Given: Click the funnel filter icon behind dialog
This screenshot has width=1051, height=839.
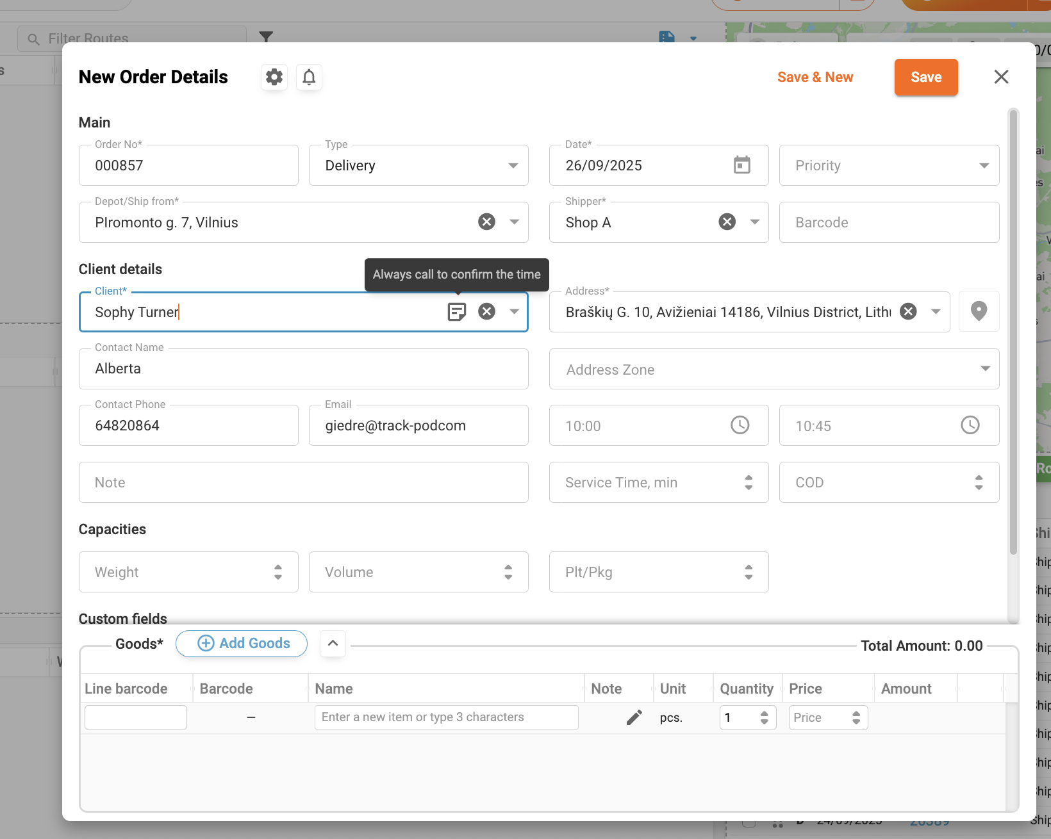Looking at the screenshot, I should pyautogui.click(x=266, y=37).
